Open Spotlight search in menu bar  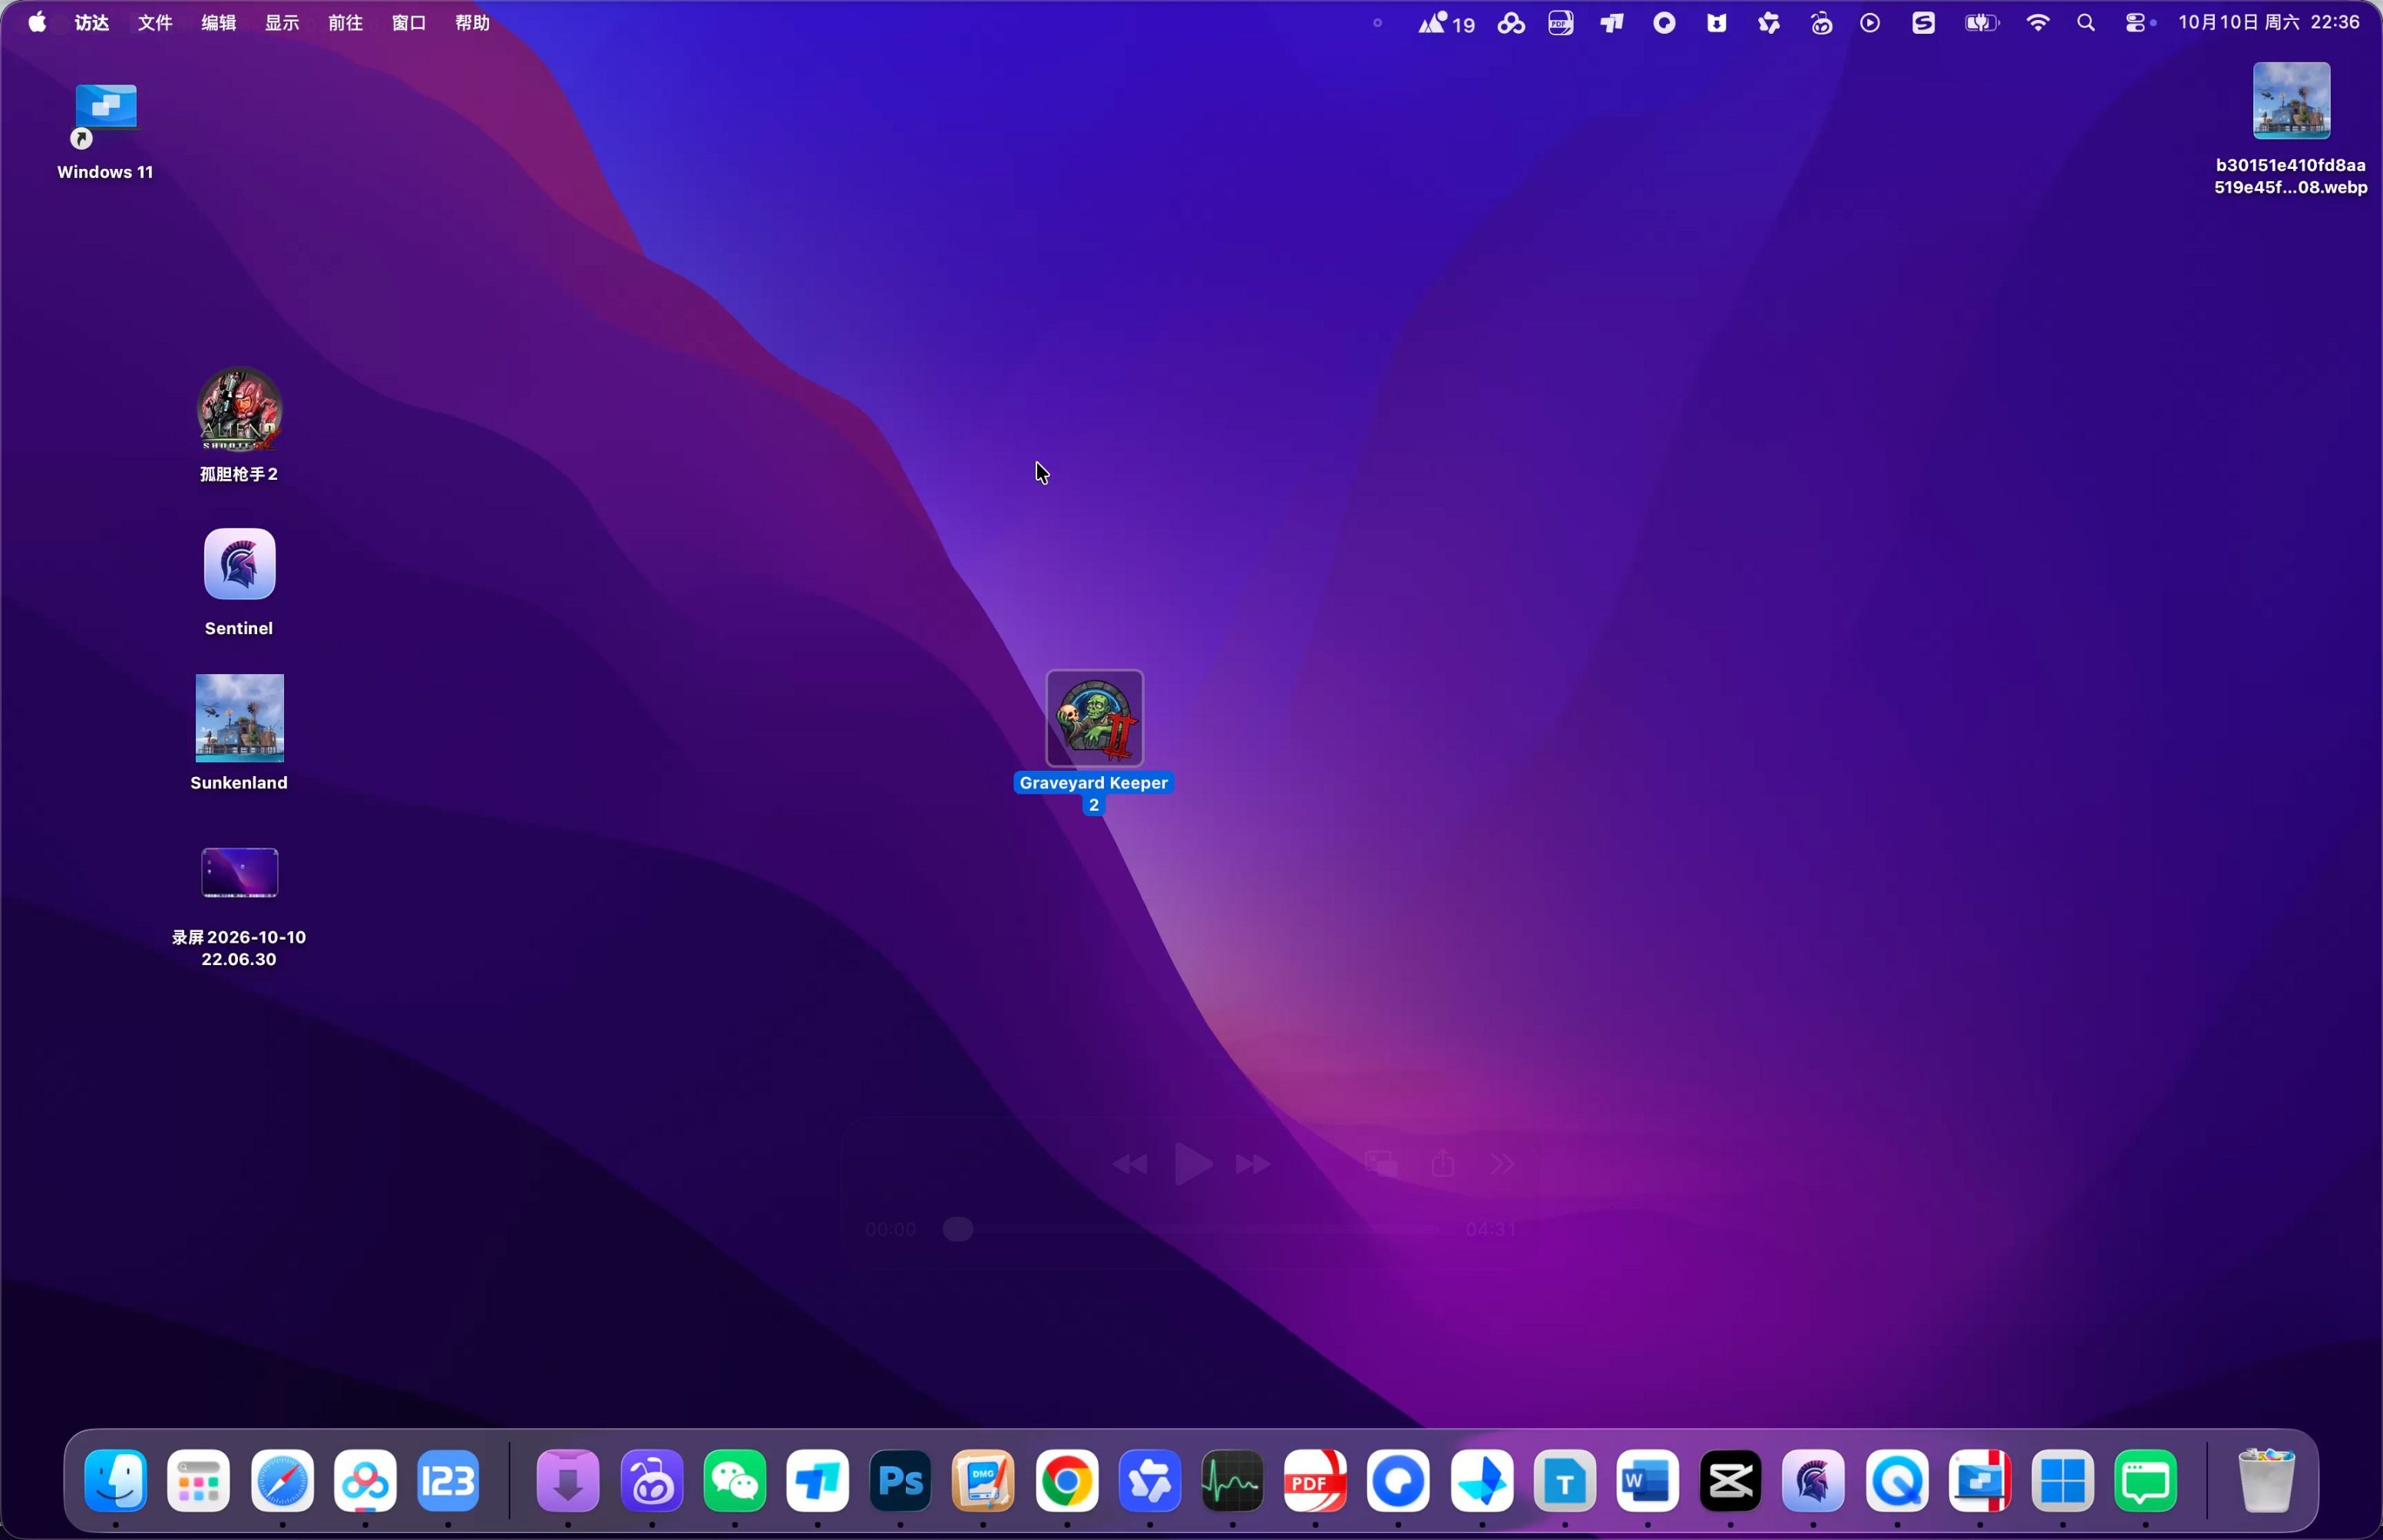[2086, 22]
